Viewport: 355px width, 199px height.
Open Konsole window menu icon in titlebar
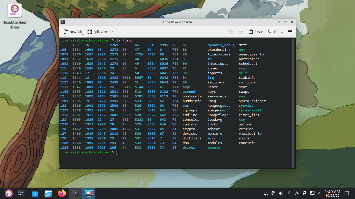point(63,22)
